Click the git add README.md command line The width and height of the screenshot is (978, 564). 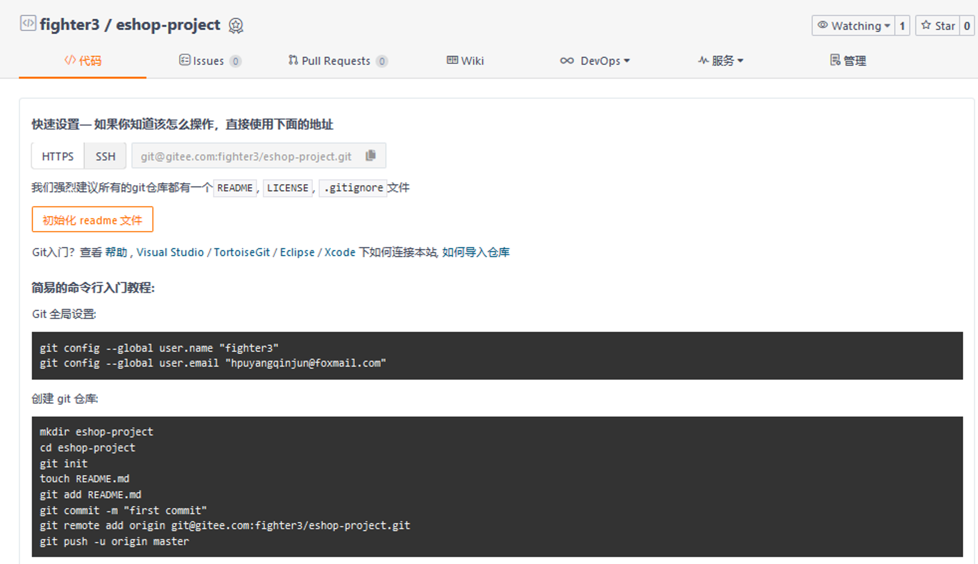pos(90,495)
